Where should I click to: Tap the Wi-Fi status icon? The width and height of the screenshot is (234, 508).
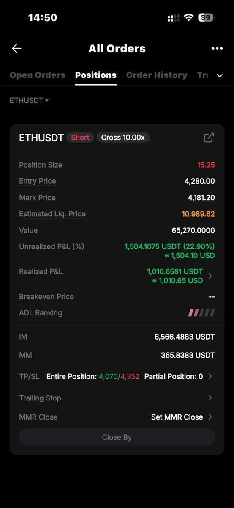click(x=188, y=18)
